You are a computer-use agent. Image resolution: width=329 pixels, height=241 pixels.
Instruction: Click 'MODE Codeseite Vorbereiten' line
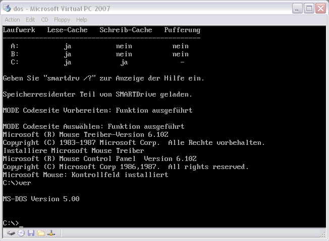point(97,111)
